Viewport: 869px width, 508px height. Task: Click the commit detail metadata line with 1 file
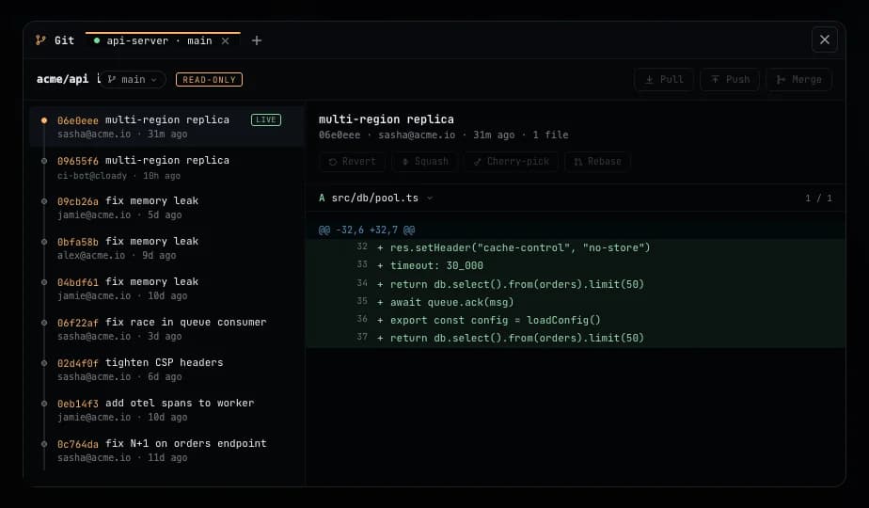tap(443, 135)
